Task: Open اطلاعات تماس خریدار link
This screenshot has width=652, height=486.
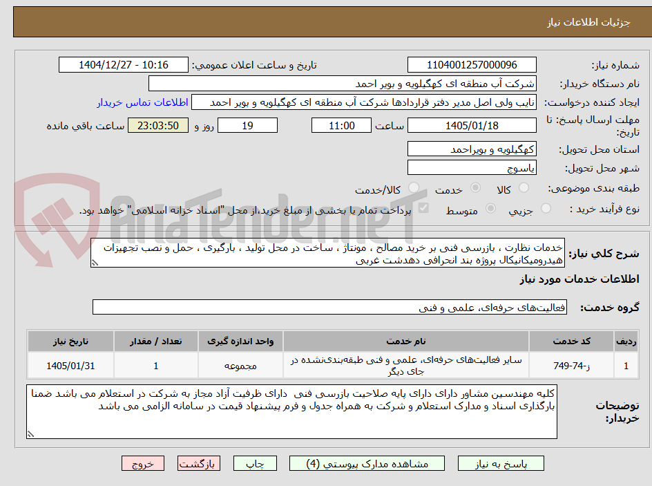Action: (x=142, y=102)
